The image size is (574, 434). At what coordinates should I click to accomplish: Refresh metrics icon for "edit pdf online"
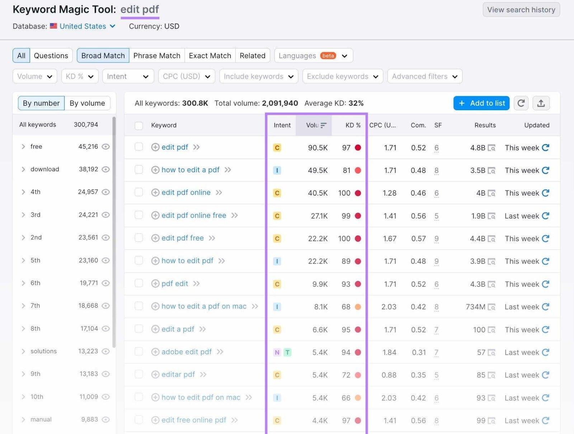[x=546, y=193]
